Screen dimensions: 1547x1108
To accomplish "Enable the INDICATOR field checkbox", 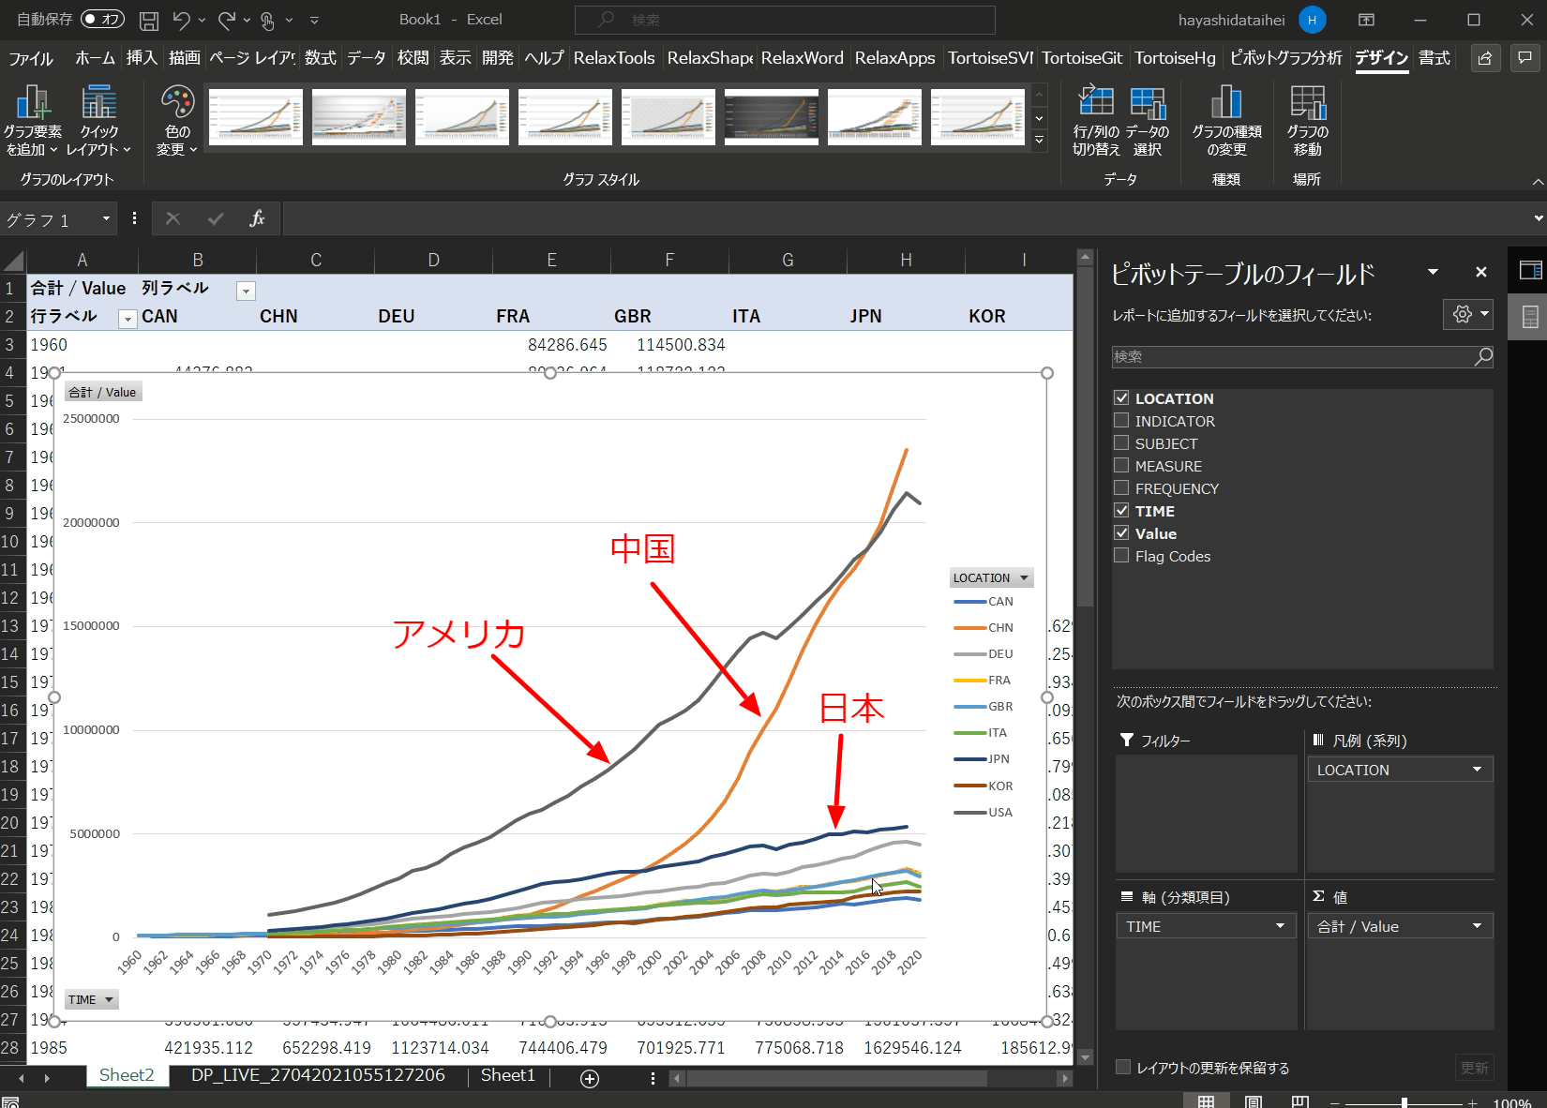I will pos(1121,421).
